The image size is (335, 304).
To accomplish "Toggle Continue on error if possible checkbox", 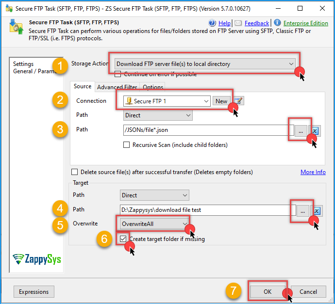I will pos(117,74).
